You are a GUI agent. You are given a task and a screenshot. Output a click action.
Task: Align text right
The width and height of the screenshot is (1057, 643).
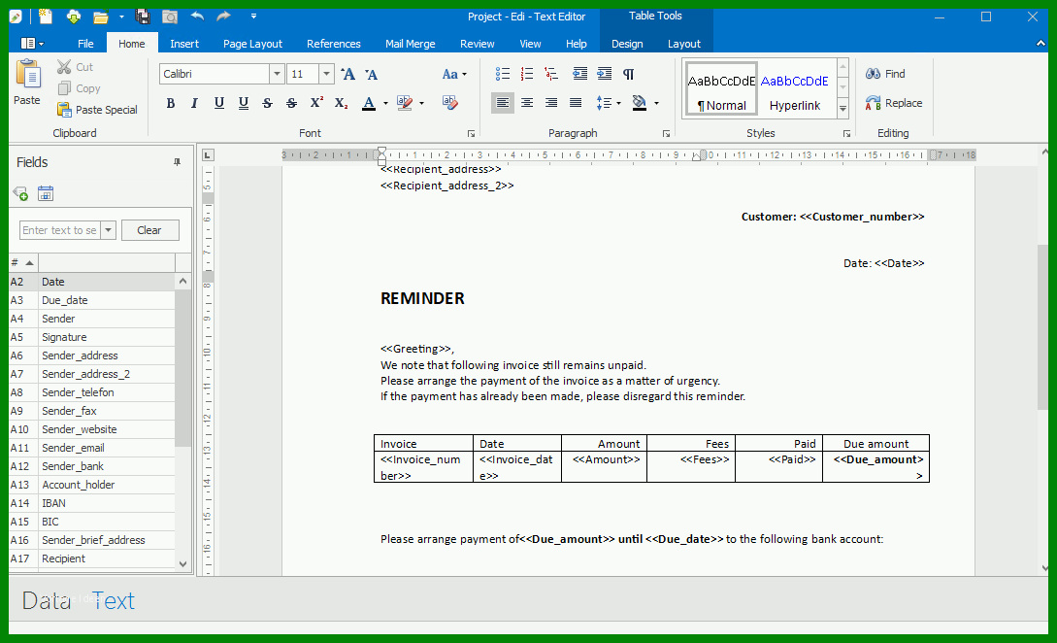pyautogui.click(x=551, y=103)
